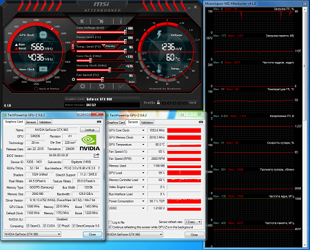Switch to Sensors tab in left GPU-Z window
Screen dimensions: 310x250
click(31, 122)
